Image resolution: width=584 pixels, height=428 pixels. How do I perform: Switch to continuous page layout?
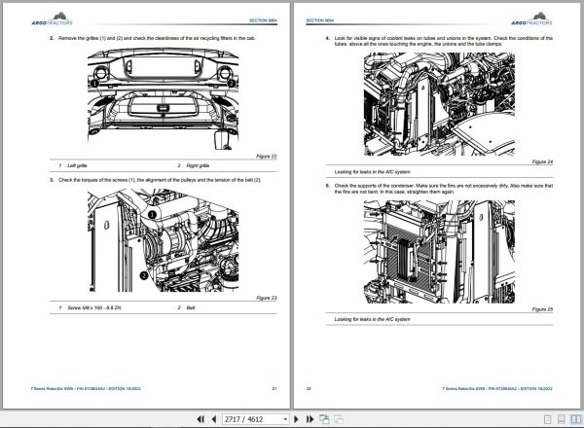click(562, 419)
